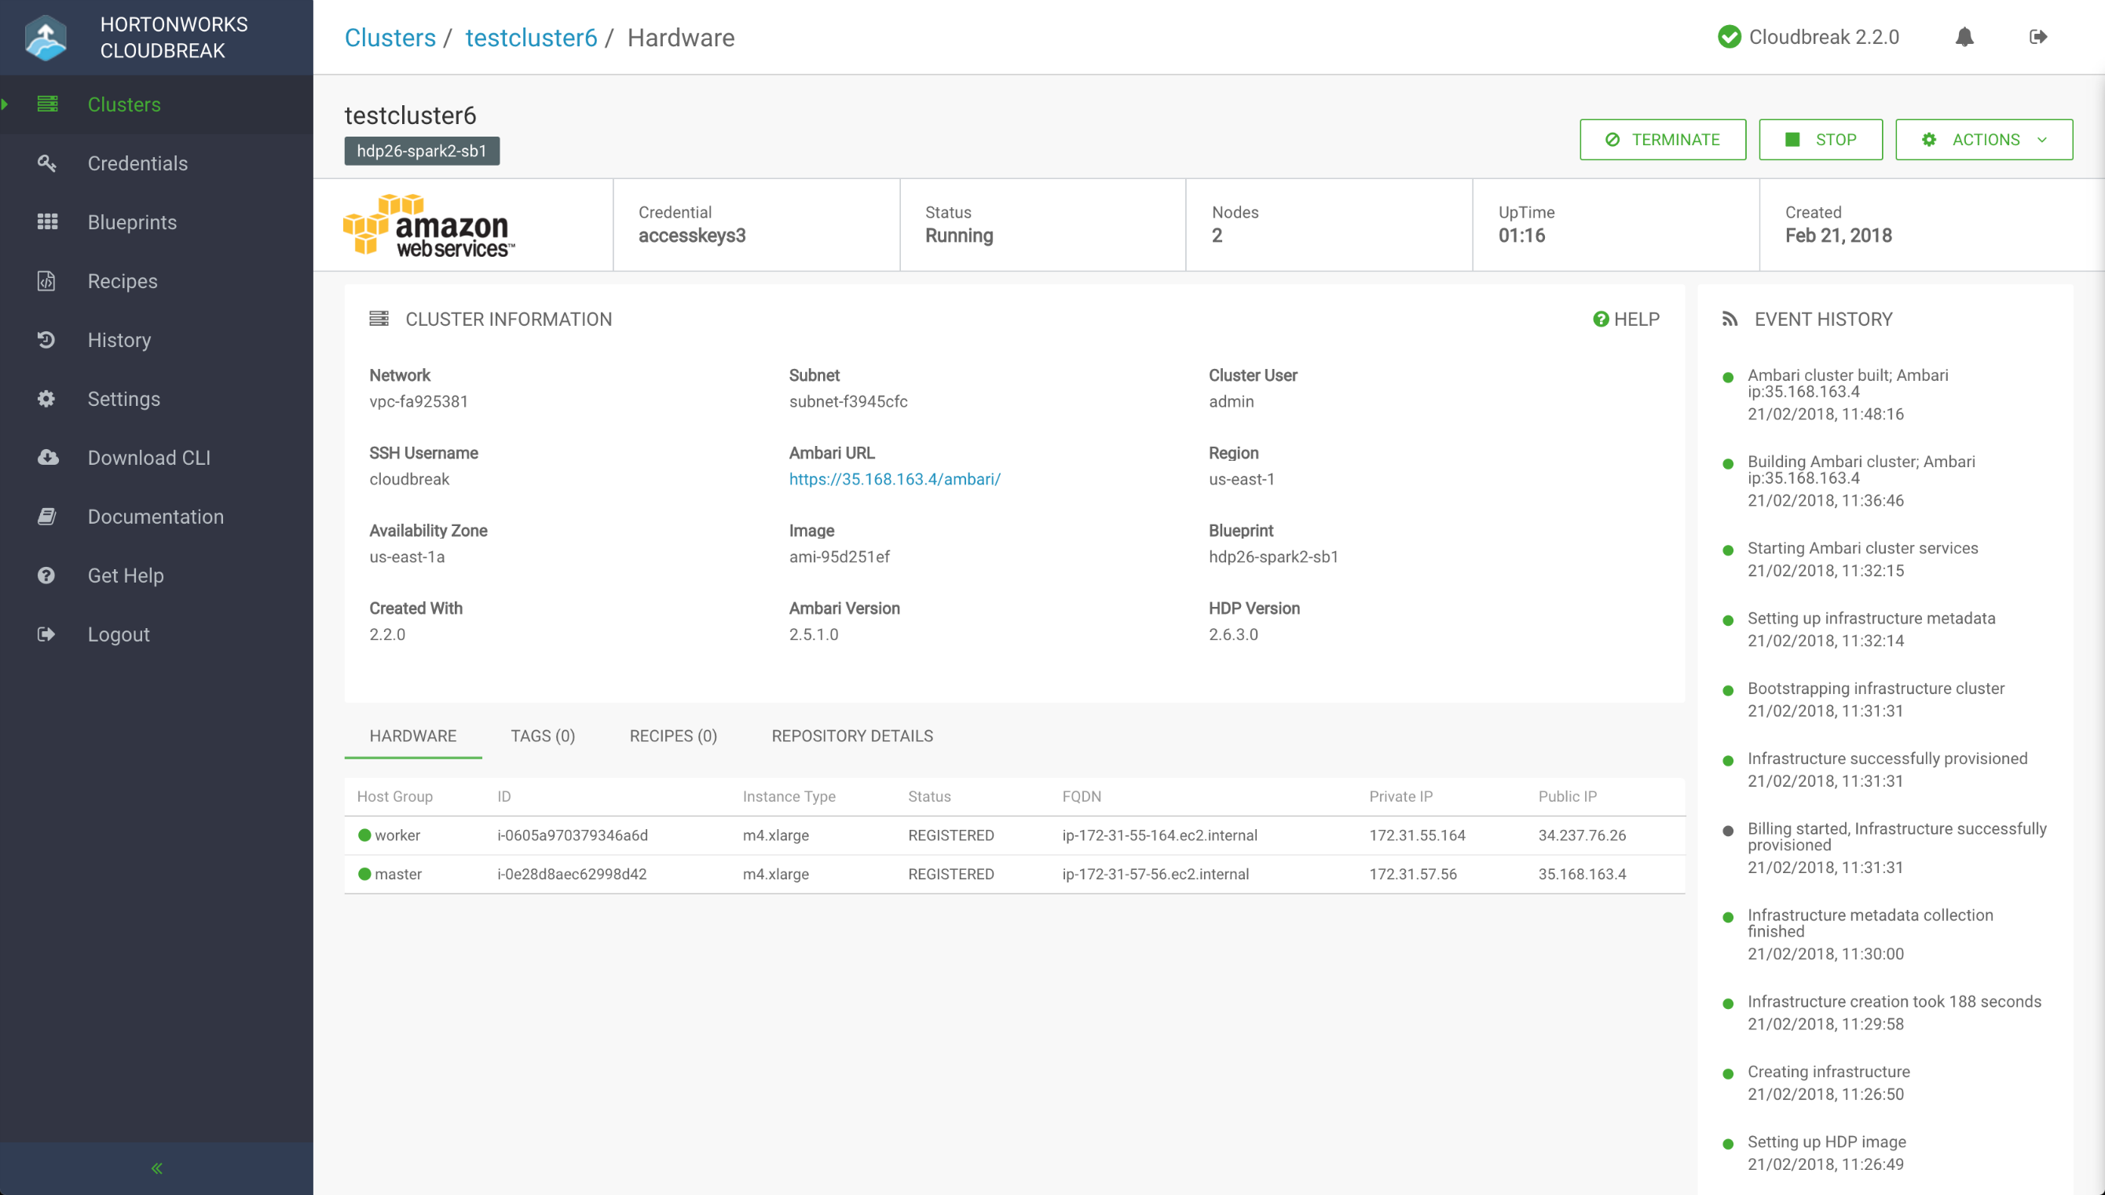Click the STOP button
This screenshot has width=2105, height=1195.
click(1820, 140)
